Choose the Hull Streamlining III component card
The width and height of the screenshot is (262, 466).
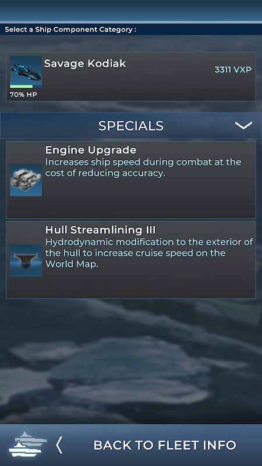[x=131, y=260]
